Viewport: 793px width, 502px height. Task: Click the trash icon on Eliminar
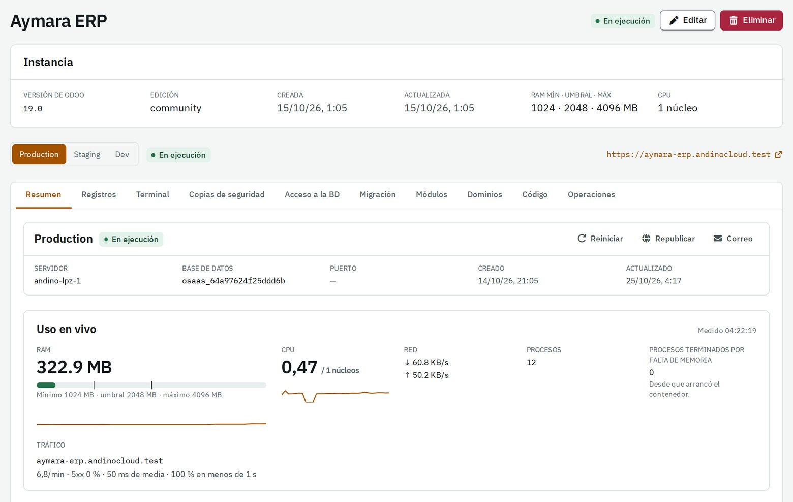734,20
